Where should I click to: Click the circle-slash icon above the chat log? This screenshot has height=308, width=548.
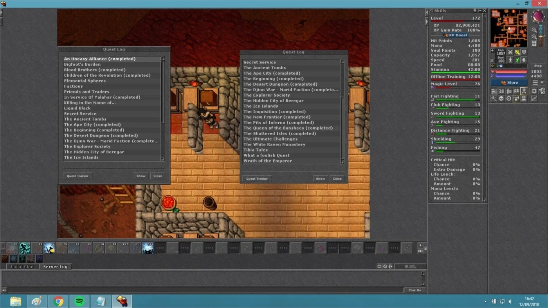point(385,267)
